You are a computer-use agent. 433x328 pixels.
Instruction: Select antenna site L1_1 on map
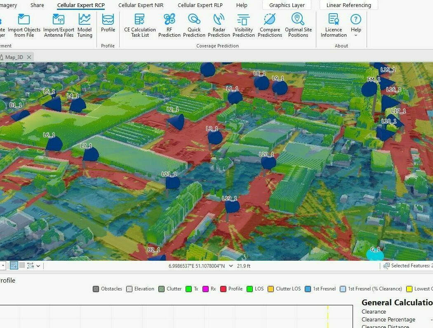(235, 97)
